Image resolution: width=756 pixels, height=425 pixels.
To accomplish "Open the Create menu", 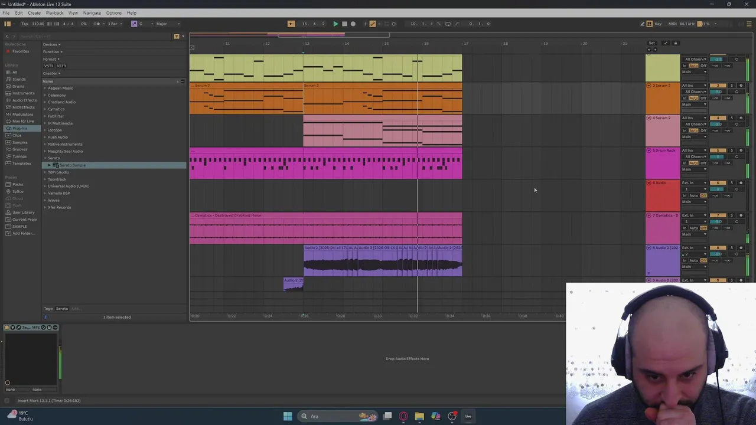I will click(34, 13).
